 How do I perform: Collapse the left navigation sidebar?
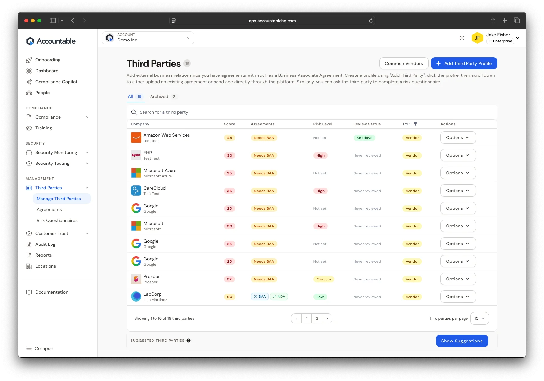coord(39,348)
